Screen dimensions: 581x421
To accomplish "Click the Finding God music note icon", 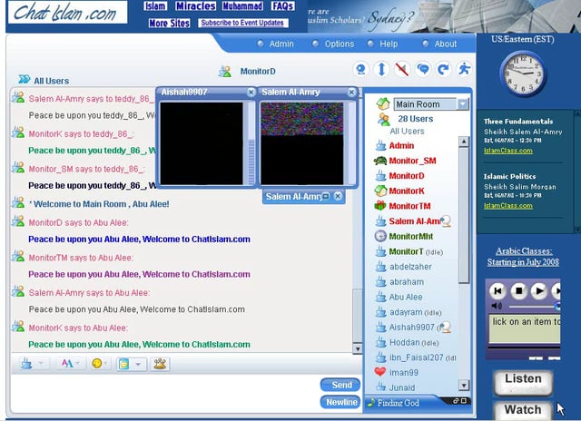I will tap(371, 403).
